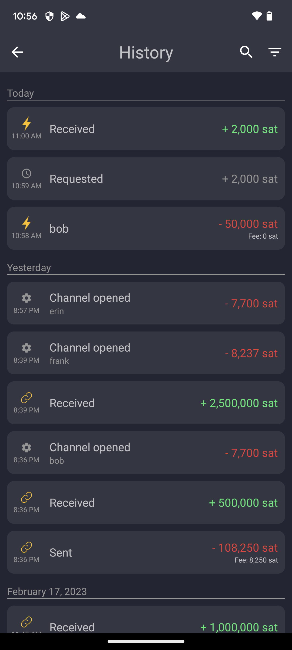This screenshot has height=650, width=292.
Task: View Sent 108,250 sat transaction
Action: click(146, 552)
